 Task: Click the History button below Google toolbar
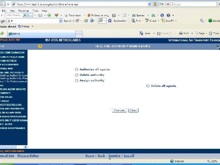(24, 26)
